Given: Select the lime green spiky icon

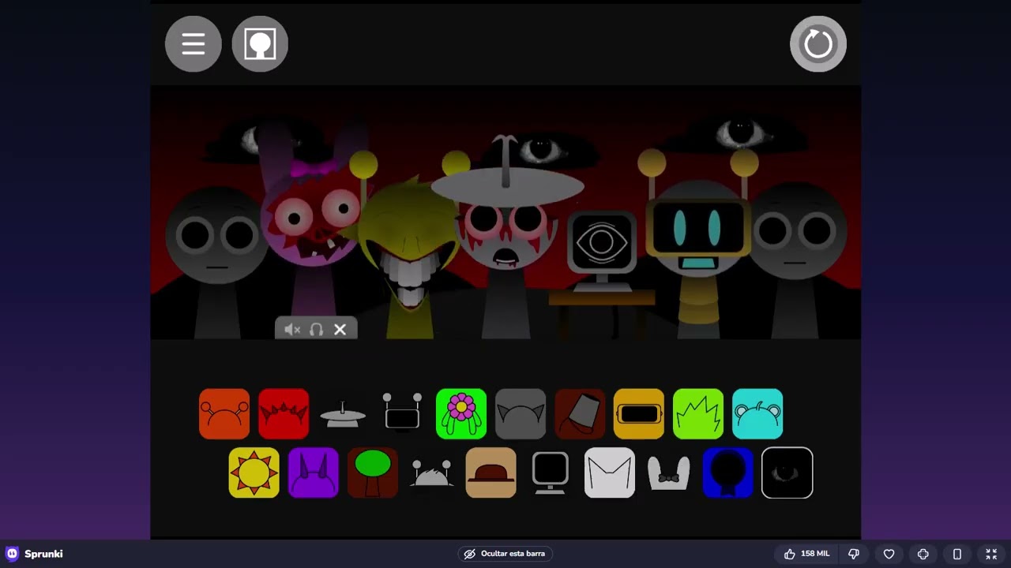Looking at the screenshot, I should pos(698,413).
